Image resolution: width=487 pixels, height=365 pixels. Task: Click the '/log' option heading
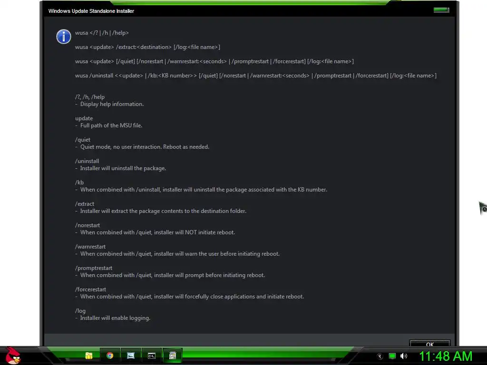[x=80, y=311]
